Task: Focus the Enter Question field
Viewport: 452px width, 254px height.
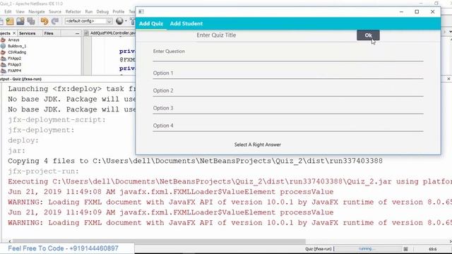Action: (x=288, y=54)
